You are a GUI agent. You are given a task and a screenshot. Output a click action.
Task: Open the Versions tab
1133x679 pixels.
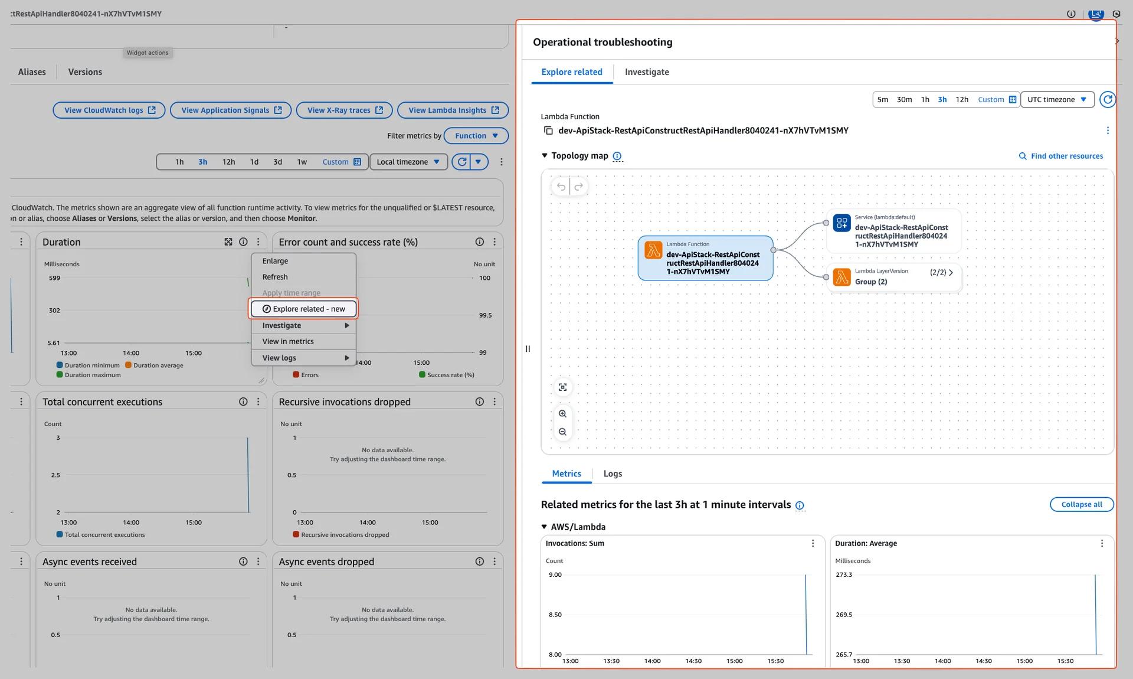pyautogui.click(x=85, y=72)
